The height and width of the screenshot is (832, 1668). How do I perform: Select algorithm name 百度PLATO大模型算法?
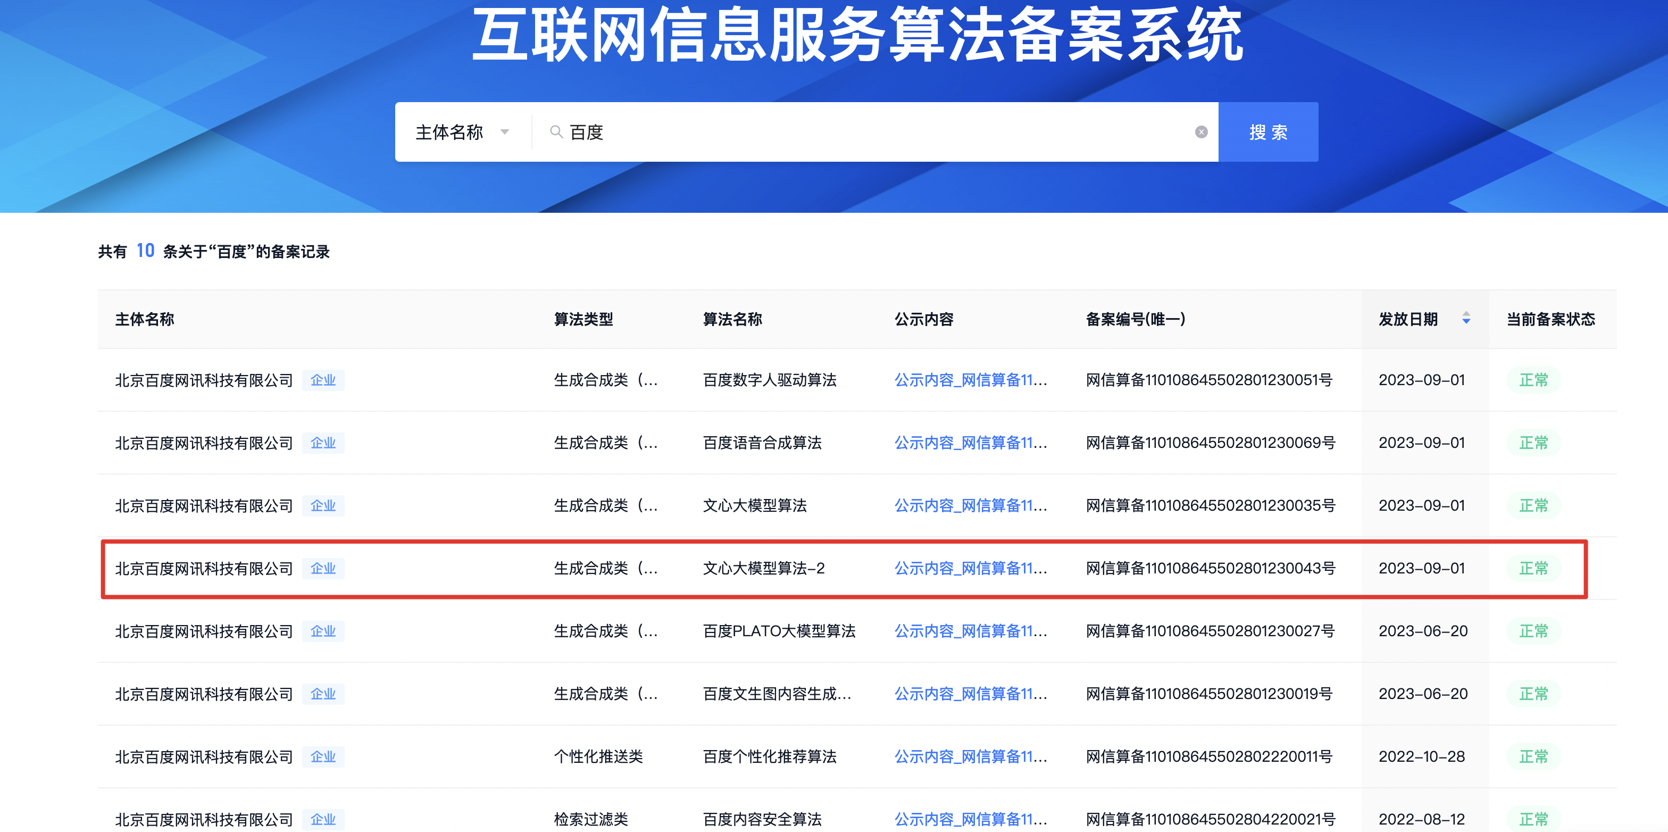click(779, 631)
